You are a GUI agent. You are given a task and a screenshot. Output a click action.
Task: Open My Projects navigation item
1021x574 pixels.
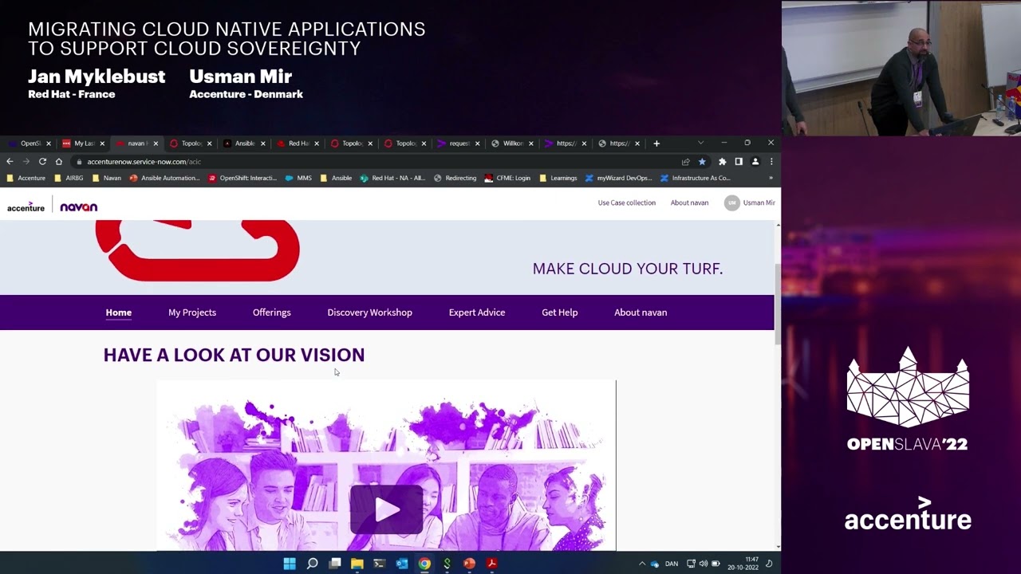192,313
